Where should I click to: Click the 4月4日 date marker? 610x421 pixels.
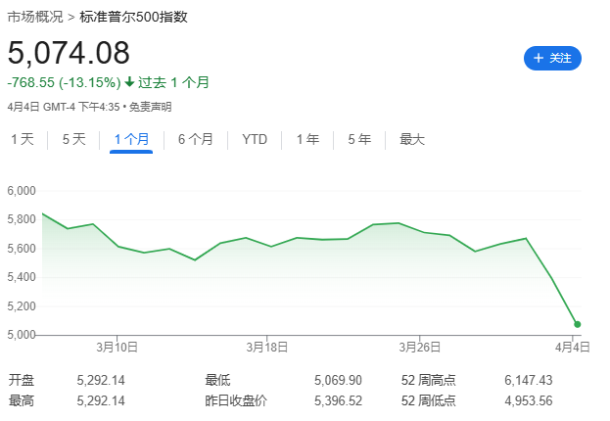coord(572,347)
